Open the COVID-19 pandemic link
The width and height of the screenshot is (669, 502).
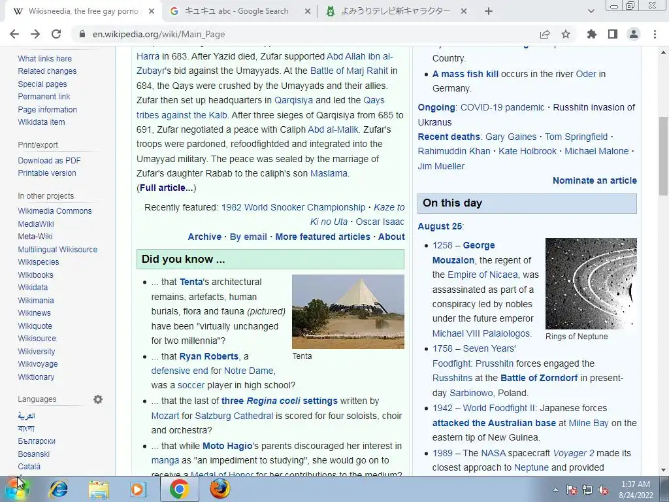502,107
